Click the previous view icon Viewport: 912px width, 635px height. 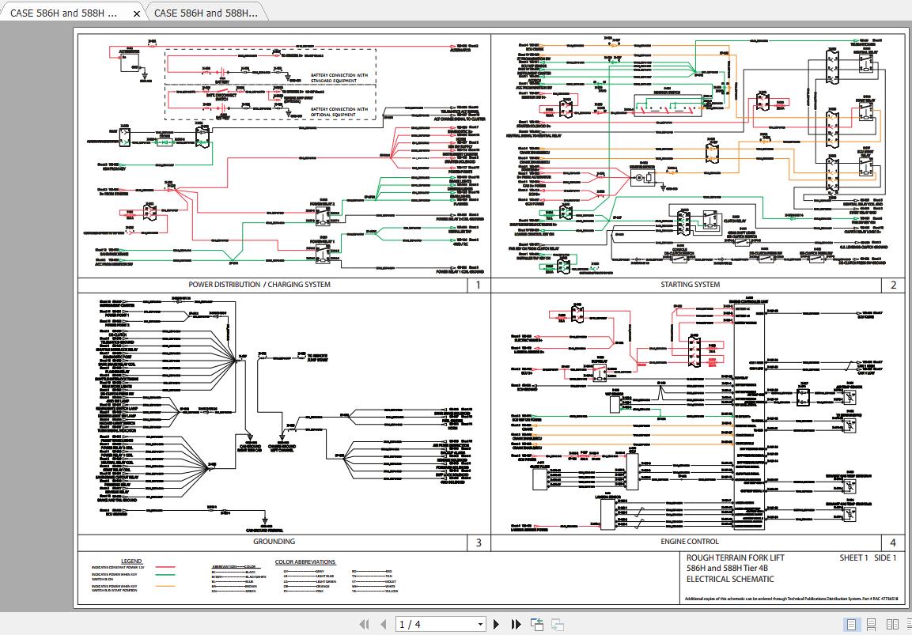(537, 624)
